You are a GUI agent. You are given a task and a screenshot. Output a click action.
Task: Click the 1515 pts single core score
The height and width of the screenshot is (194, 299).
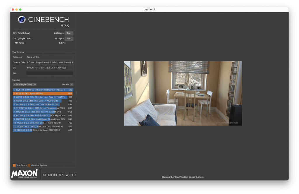(59, 39)
